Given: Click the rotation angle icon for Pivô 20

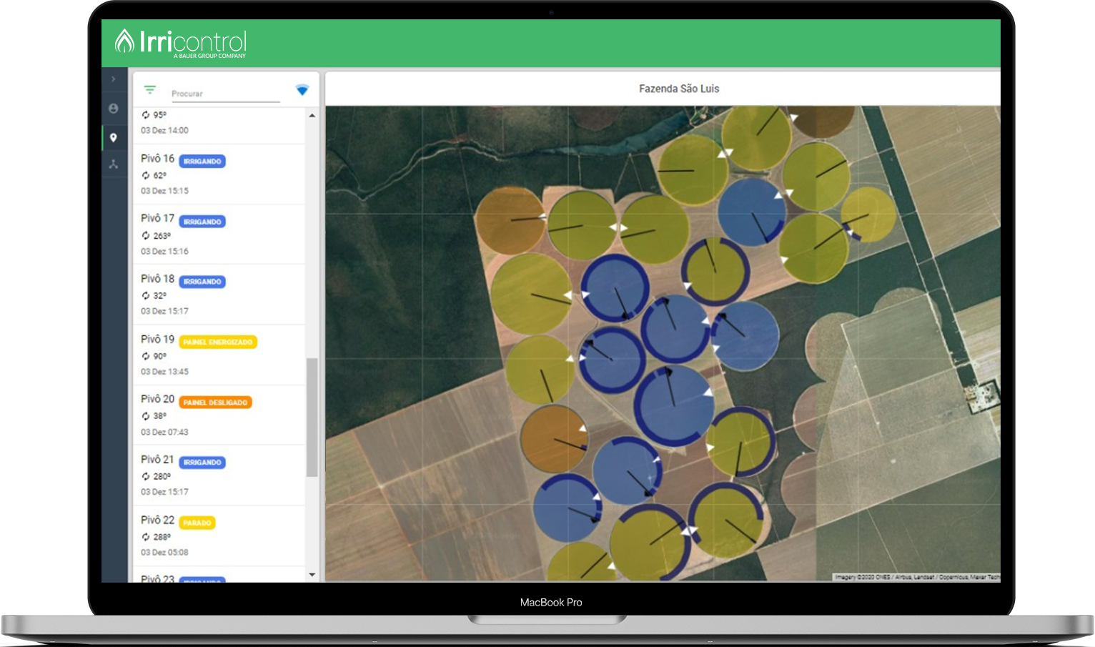Looking at the screenshot, I should click(x=146, y=416).
